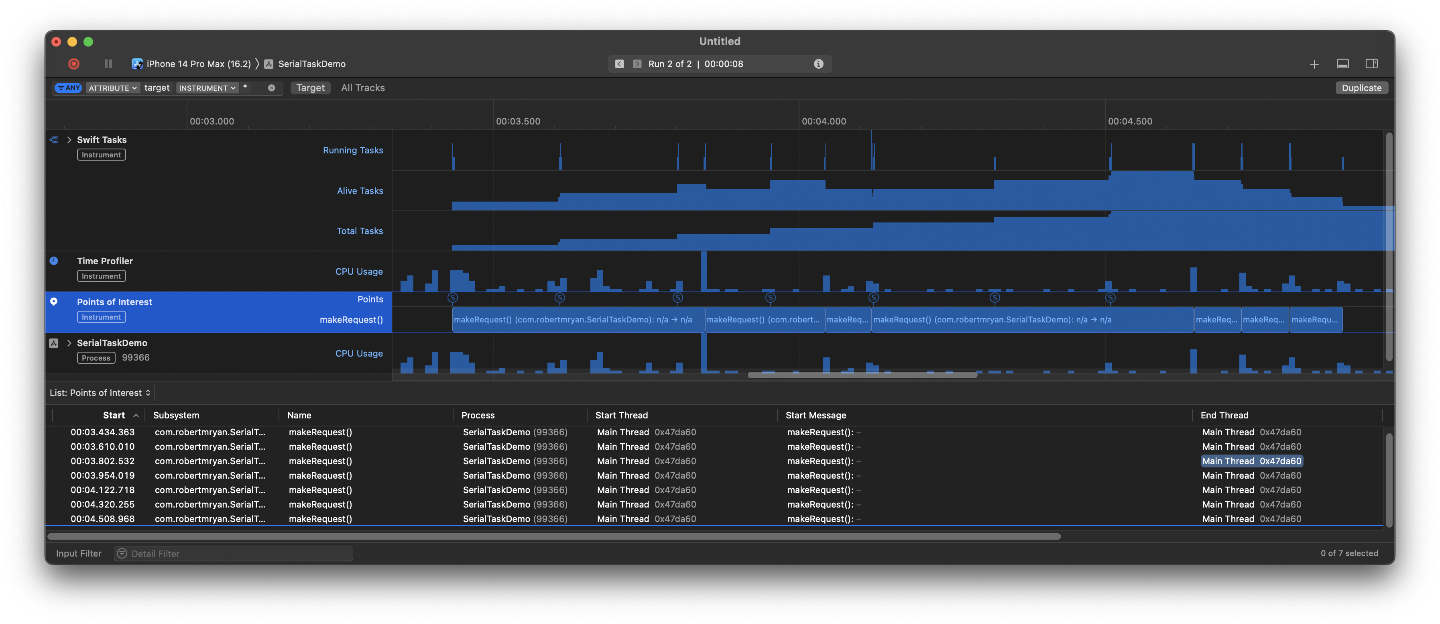Click the Detail Filter input field
Viewport: 1440px width, 624px height.
pyautogui.click(x=235, y=554)
